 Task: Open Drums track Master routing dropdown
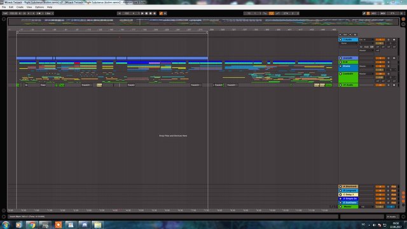point(366,66)
